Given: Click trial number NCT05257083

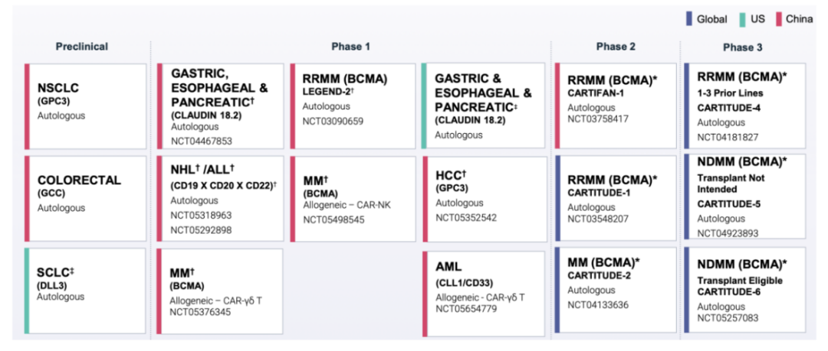Looking at the screenshot, I should [728, 317].
